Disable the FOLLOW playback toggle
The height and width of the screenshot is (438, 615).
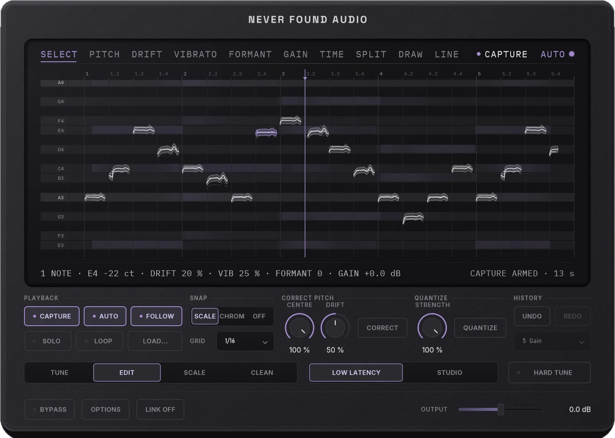point(156,316)
